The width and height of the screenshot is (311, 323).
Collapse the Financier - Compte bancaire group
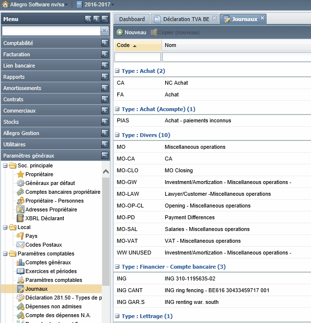117,267
